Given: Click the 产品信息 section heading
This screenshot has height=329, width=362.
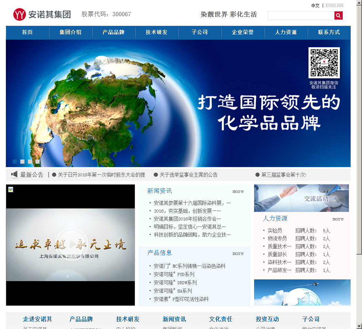Looking at the screenshot, I should (160, 253).
